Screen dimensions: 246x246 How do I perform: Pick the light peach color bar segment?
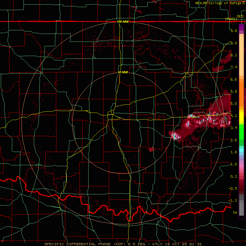pos(241,56)
